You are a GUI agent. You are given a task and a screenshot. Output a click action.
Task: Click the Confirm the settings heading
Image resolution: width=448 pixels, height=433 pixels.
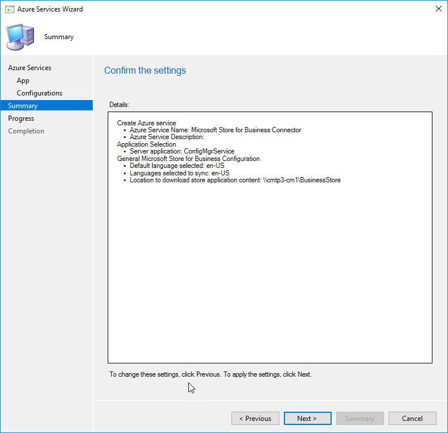click(145, 70)
